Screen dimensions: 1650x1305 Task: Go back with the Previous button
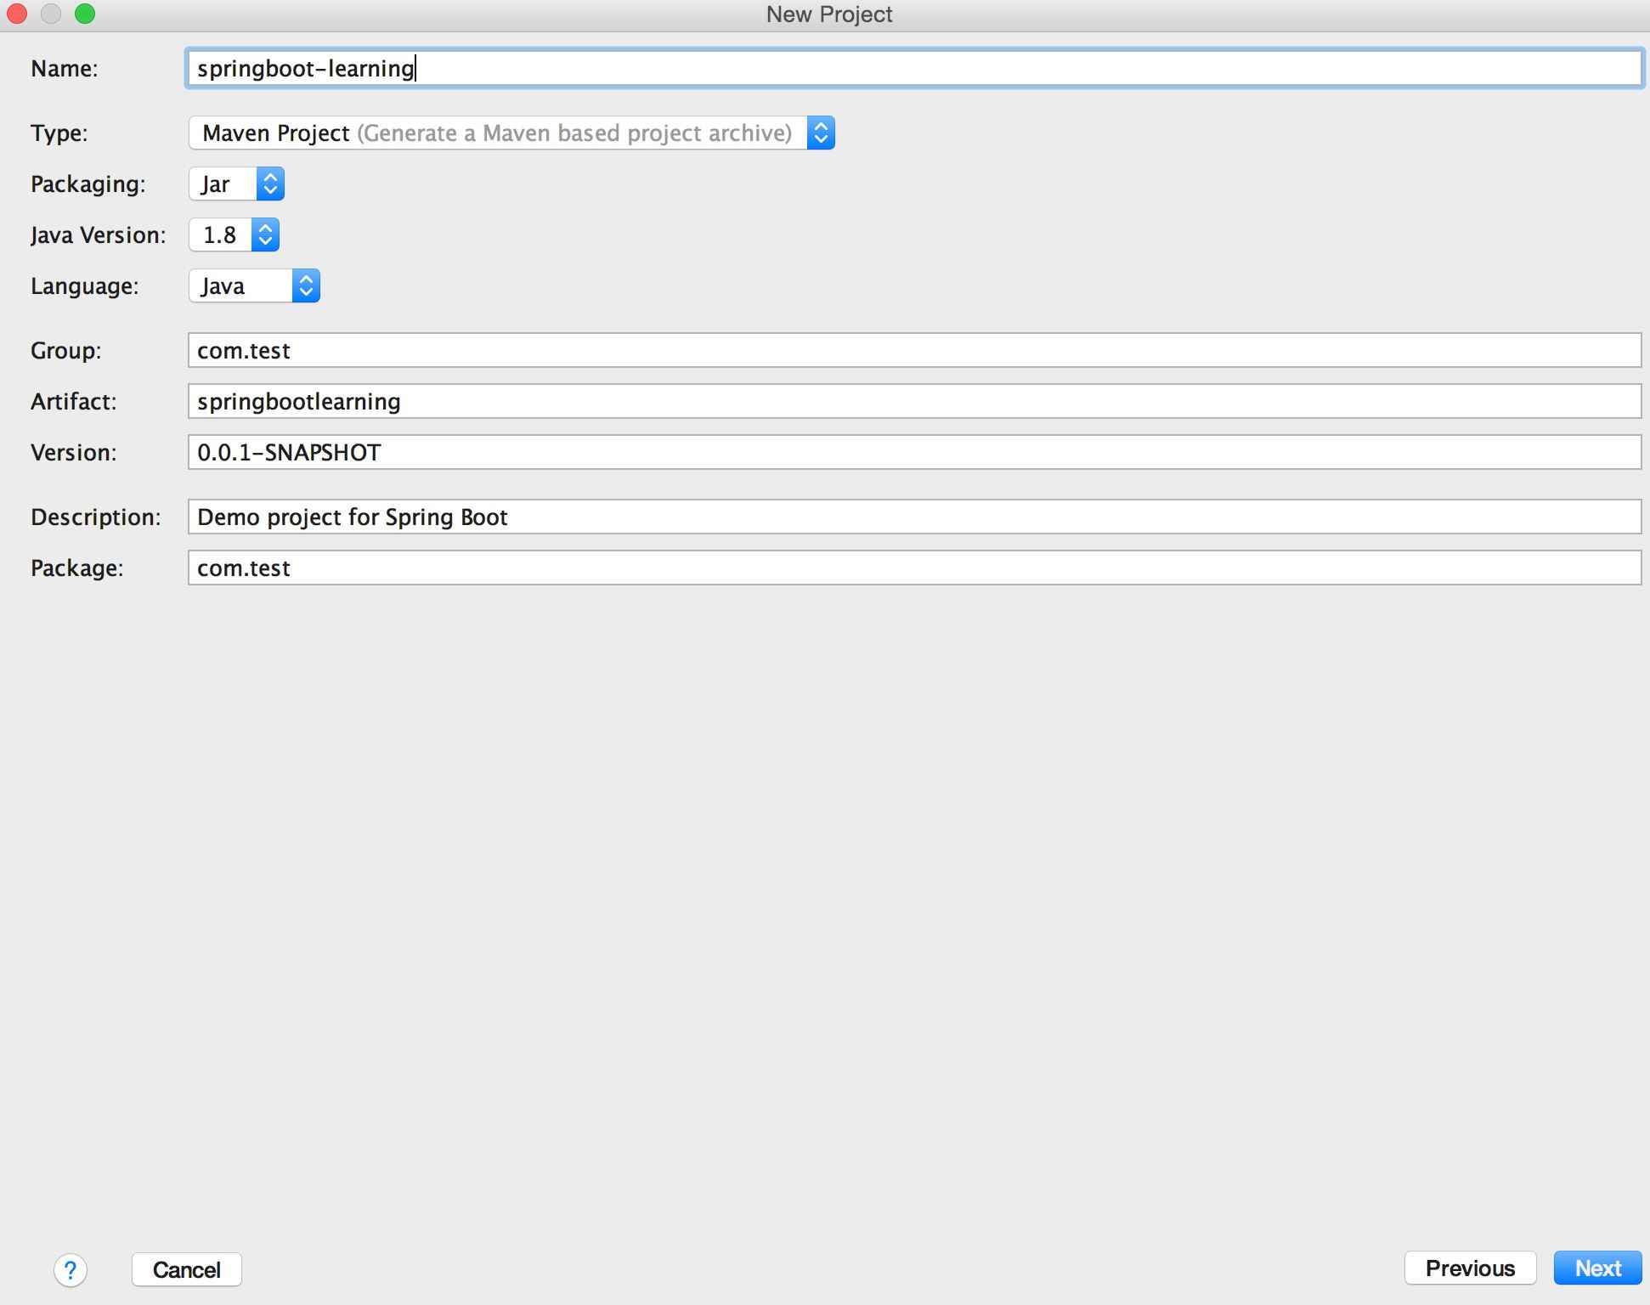click(1469, 1268)
